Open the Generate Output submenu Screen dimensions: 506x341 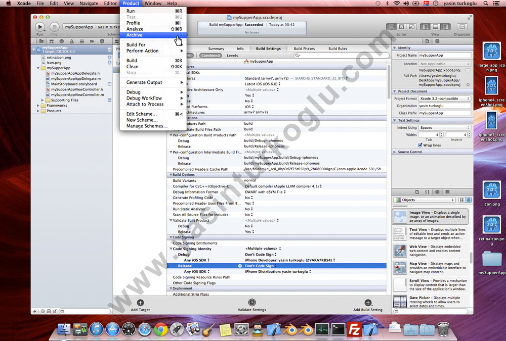pyautogui.click(x=153, y=82)
